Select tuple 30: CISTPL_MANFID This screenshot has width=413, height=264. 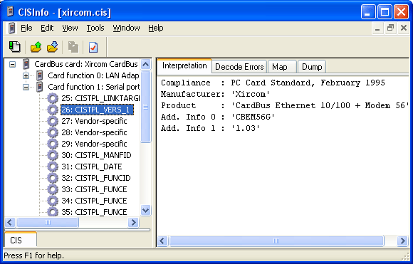pos(96,155)
